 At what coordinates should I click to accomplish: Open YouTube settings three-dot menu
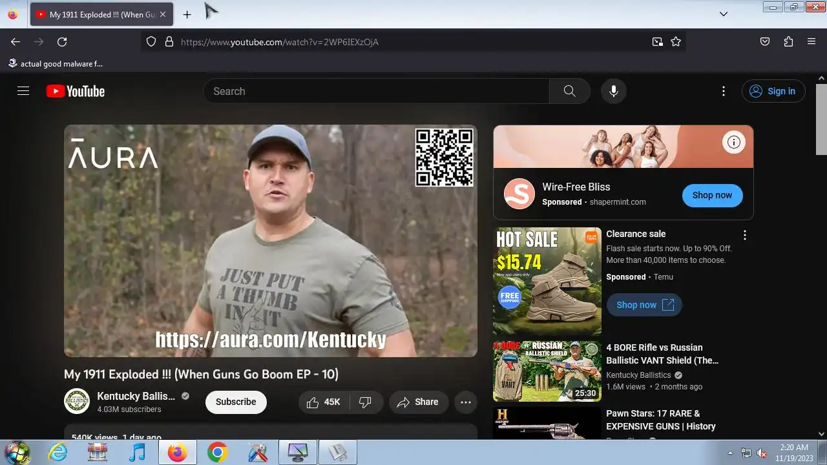tap(724, 91)
